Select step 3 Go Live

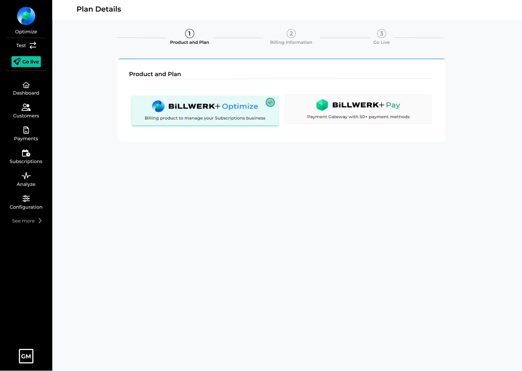(x=381, y=37)
